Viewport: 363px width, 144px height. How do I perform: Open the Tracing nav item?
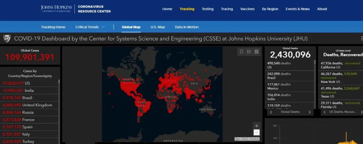(x=227, y=9)
